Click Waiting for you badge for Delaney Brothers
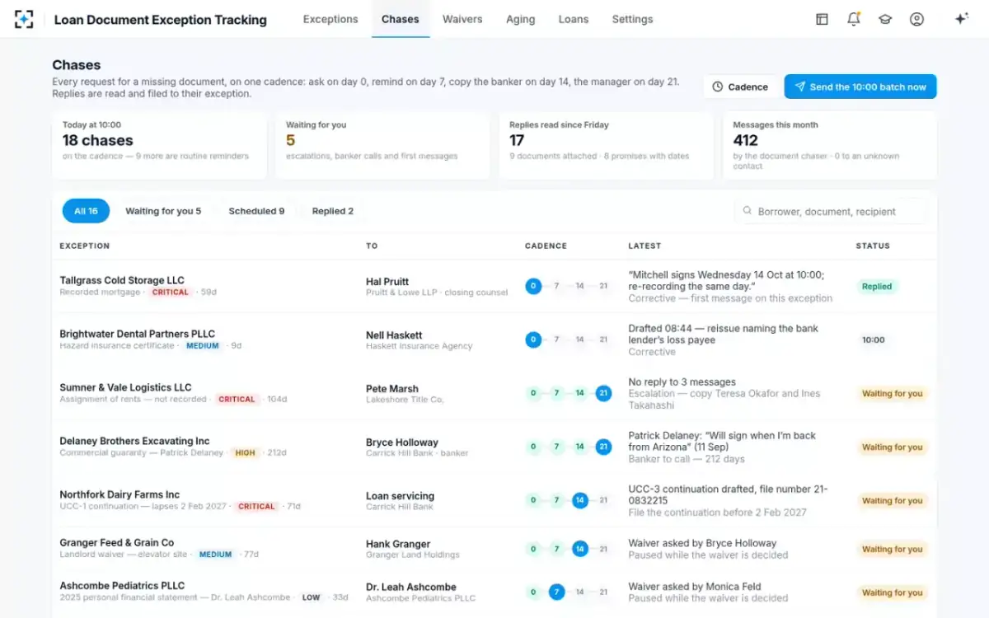989x618 pixels. tap(893, 447)
